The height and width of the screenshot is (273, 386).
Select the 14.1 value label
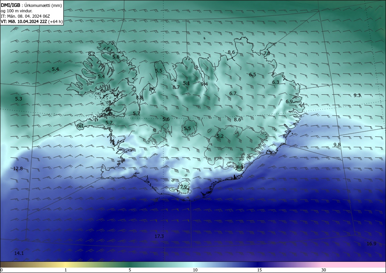[x=19, y=253]
